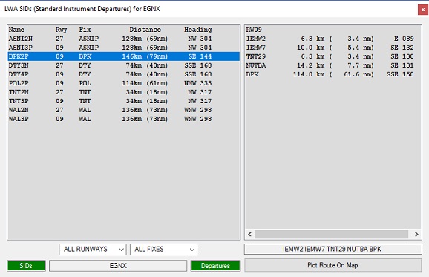
Task: Select the TNT2N SID row
Action: pyautogui.click(x=124, y=92)
